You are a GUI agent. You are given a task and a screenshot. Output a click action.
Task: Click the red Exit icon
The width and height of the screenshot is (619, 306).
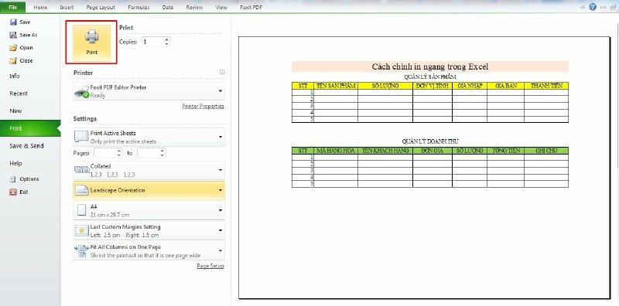click(x=13, y=192)
